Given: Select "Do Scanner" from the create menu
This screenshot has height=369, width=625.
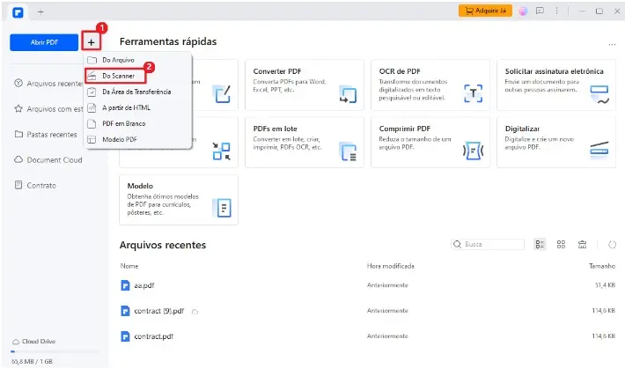Looking at the screenshot, I should coord(118,76).
